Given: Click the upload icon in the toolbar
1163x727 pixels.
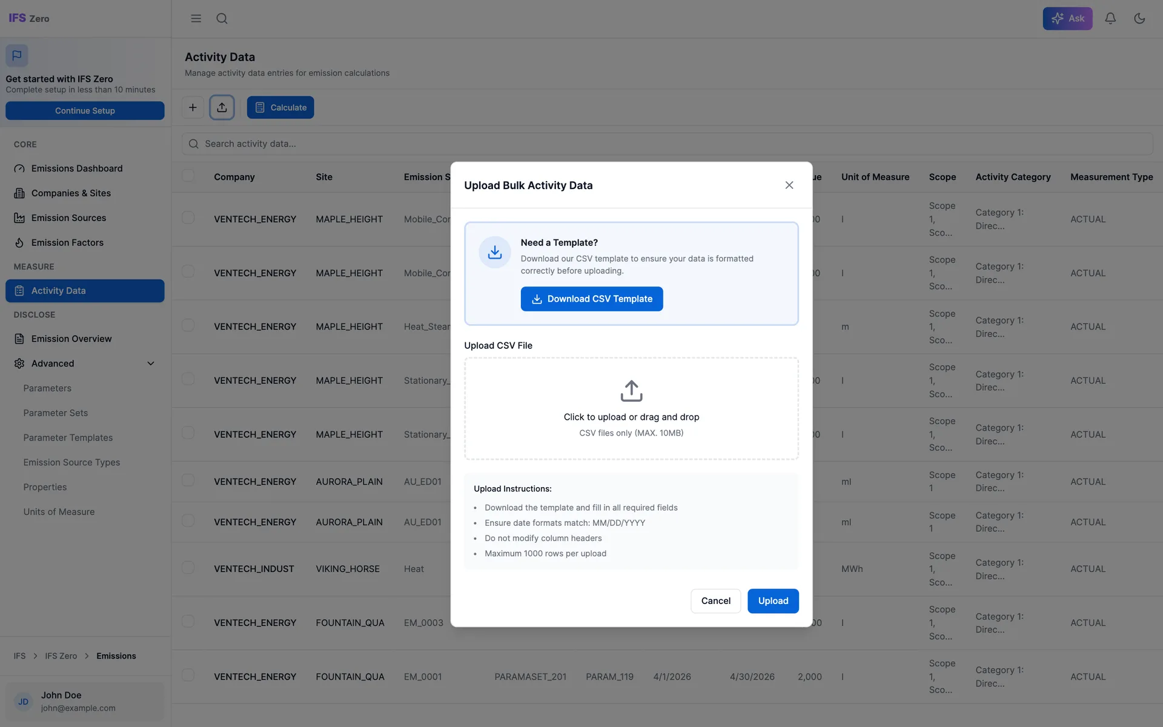Looking at the screenshot, I should (222, 107).
